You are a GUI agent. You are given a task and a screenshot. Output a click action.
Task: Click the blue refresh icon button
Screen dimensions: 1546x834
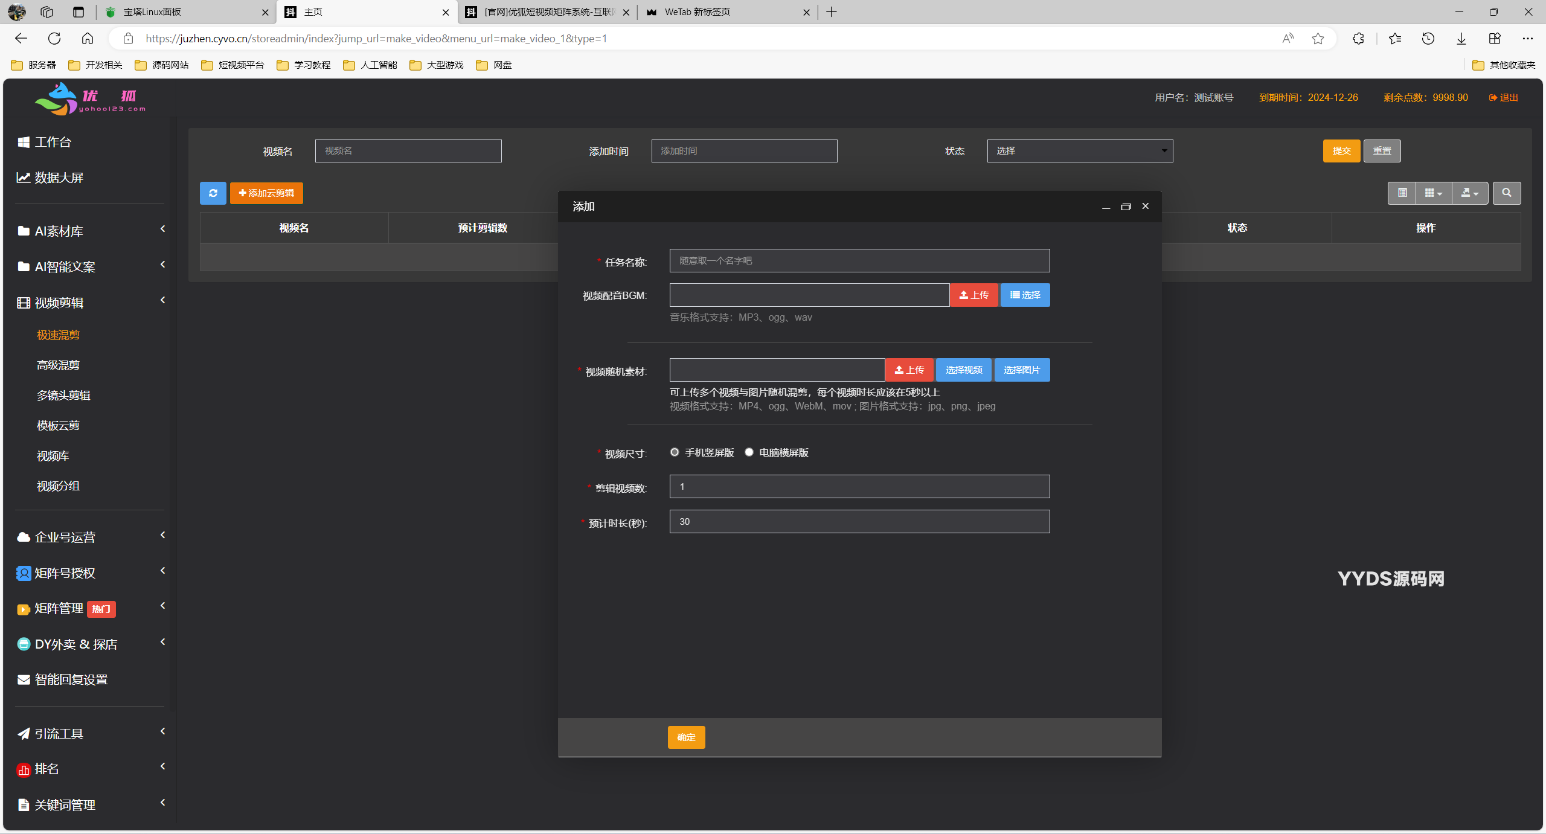(x=213, y=193)
